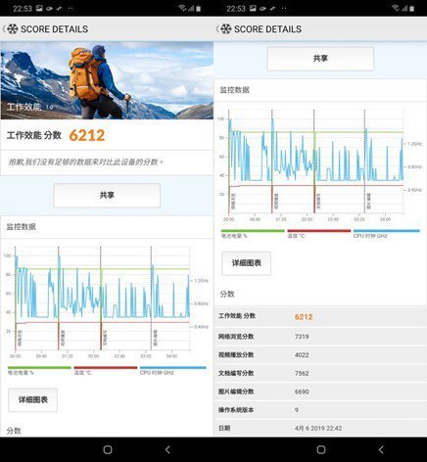Tap PCMark snowflake logo in right header
This screenshot has width=427, height=462.
coord(226,29)
